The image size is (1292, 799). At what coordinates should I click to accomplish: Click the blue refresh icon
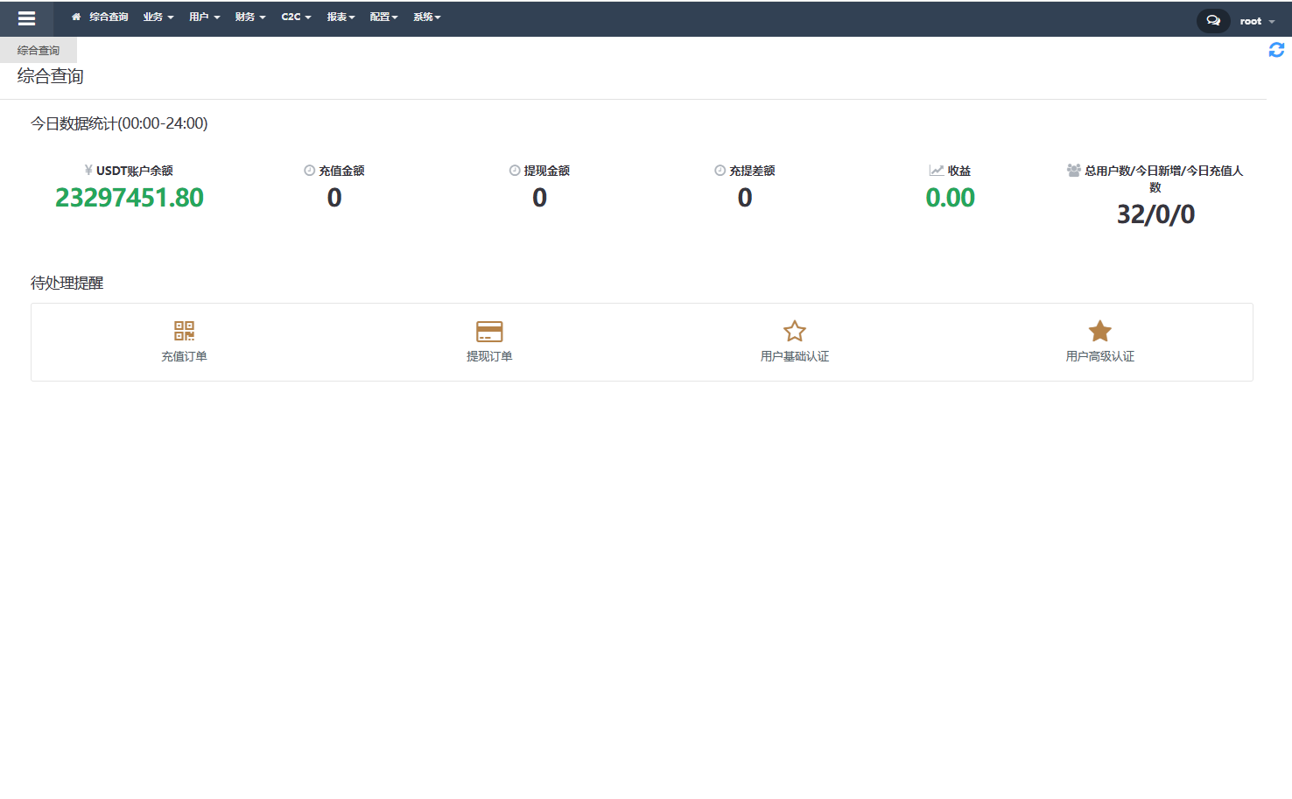(1276, 51)
